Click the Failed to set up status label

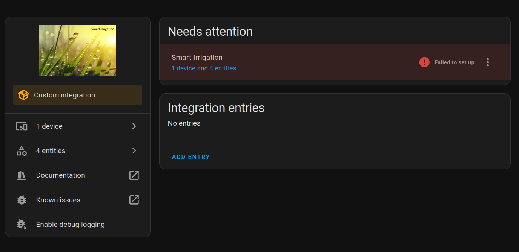455,62
